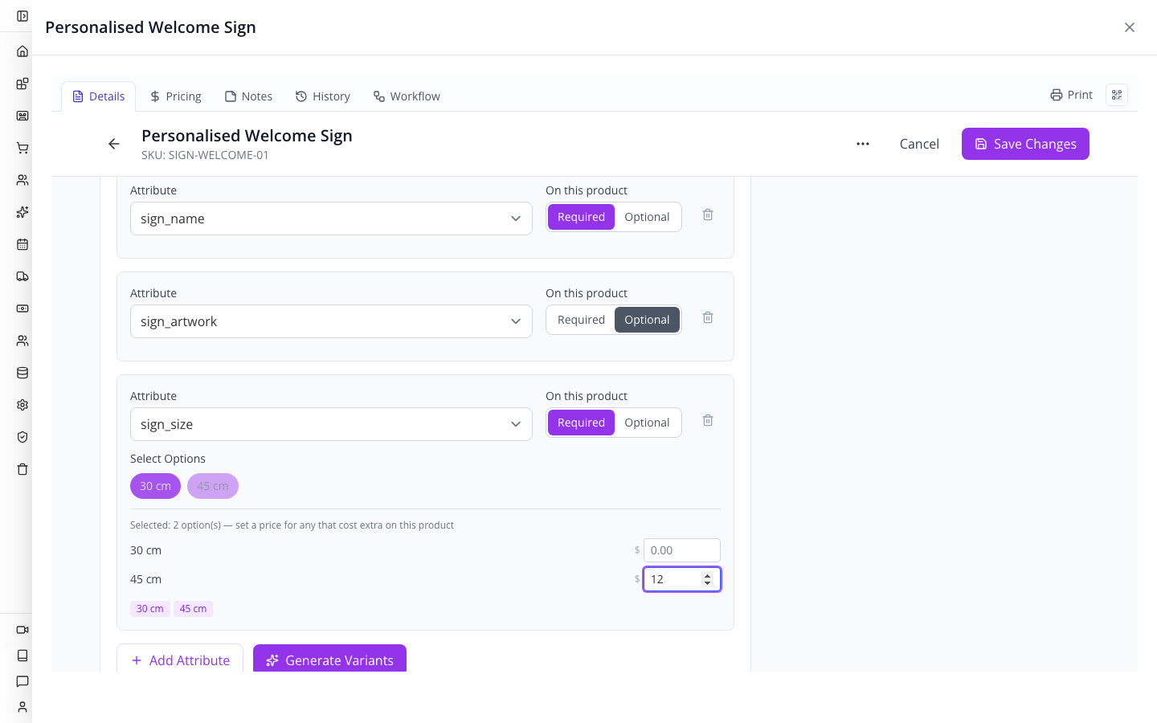Delete the sign_size attribute with its trash icon
The height and width of the screenshot is (723, 1157).
pyautogui.click(x=708, y=420)
